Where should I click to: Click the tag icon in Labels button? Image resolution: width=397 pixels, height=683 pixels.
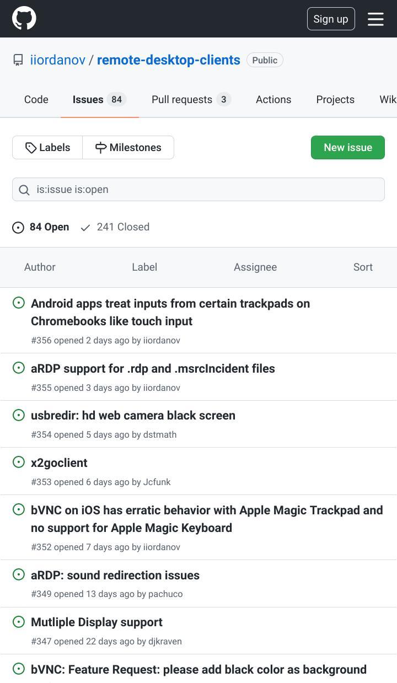31,148
